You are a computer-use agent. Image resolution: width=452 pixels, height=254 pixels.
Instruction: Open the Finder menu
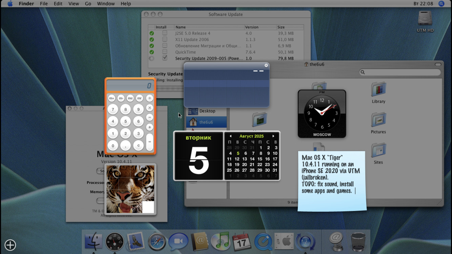(x=26, y=4)
